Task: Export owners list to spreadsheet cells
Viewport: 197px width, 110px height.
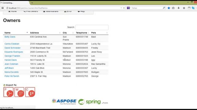Action: point(30,92)
